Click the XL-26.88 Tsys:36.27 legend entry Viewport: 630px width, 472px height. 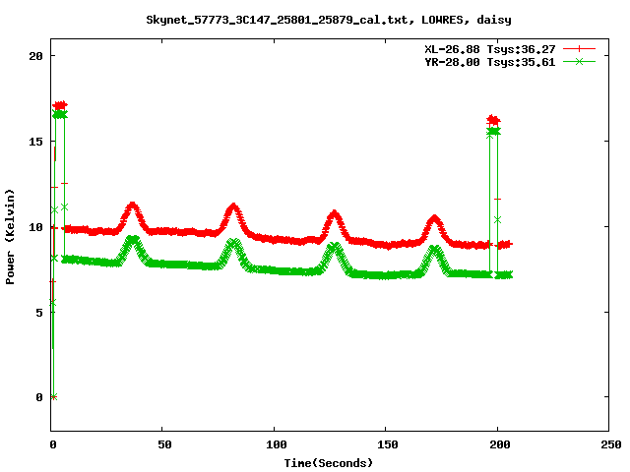tap(490, 49)
